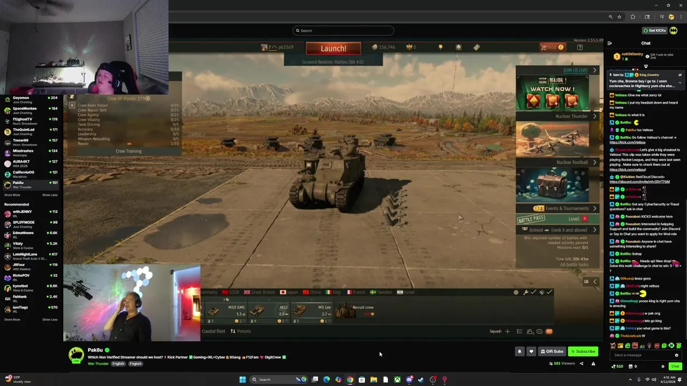This screenshot has height=386, width=687.
Task: Click the notification bell under the stream
Action: pos(519,352)
